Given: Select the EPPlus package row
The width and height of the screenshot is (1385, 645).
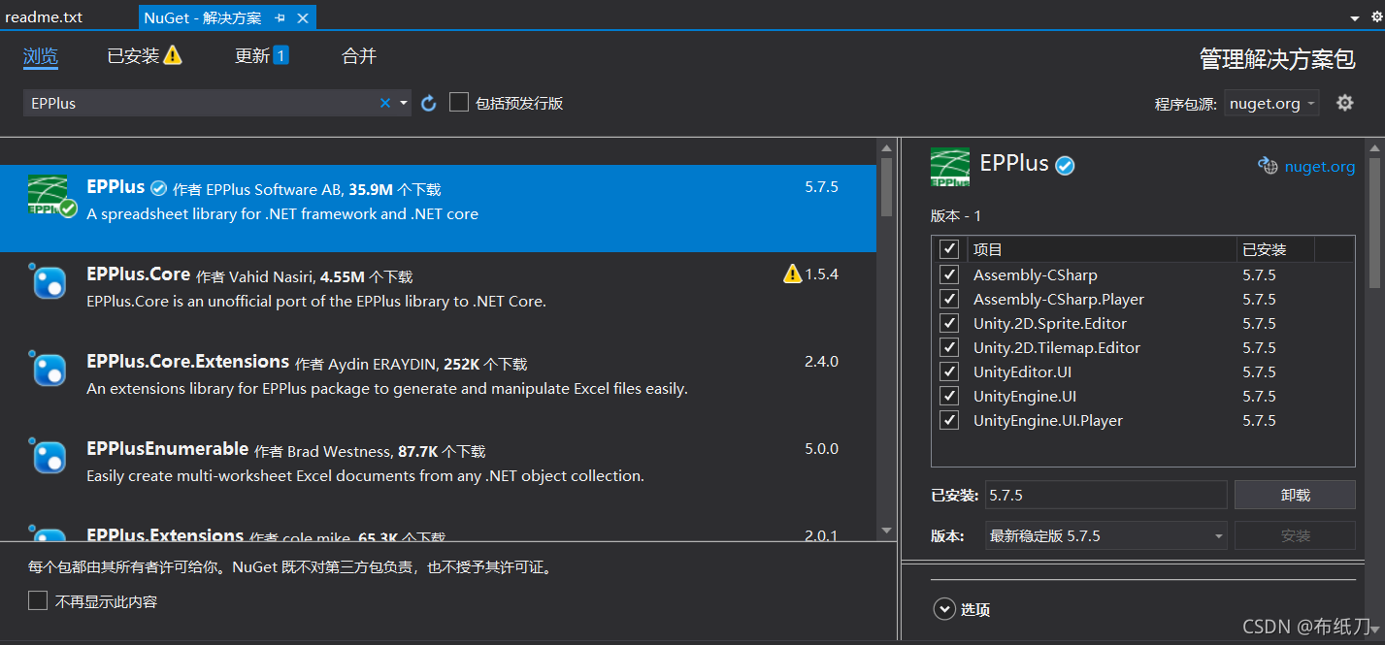Looking at the screenshot, I should (x=438, y=207).
